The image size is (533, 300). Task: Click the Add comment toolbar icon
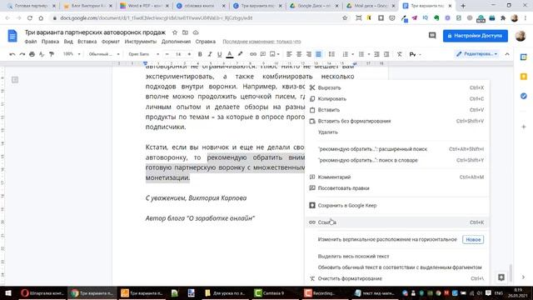click(263, 54)
